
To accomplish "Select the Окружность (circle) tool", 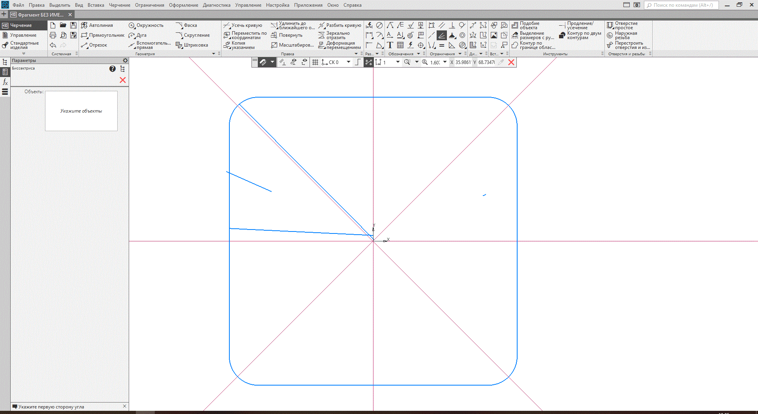I will pos(146,25).
